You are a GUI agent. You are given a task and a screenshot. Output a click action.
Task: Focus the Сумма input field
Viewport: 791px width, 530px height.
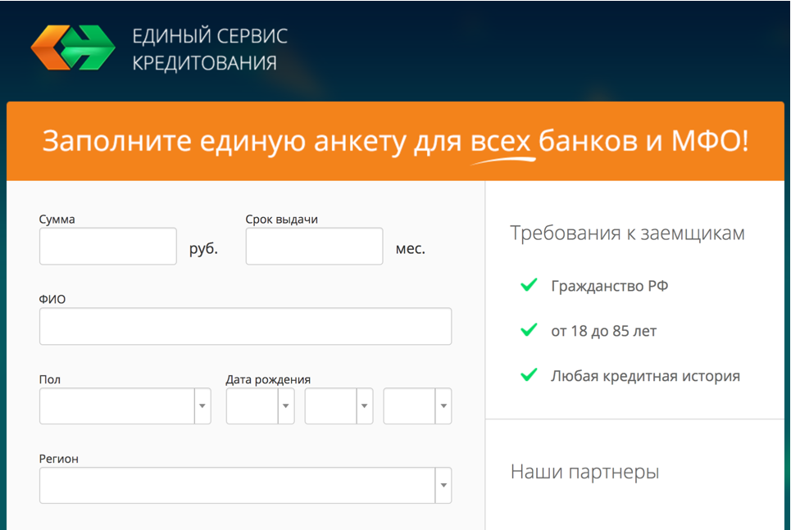coord(108,246)
